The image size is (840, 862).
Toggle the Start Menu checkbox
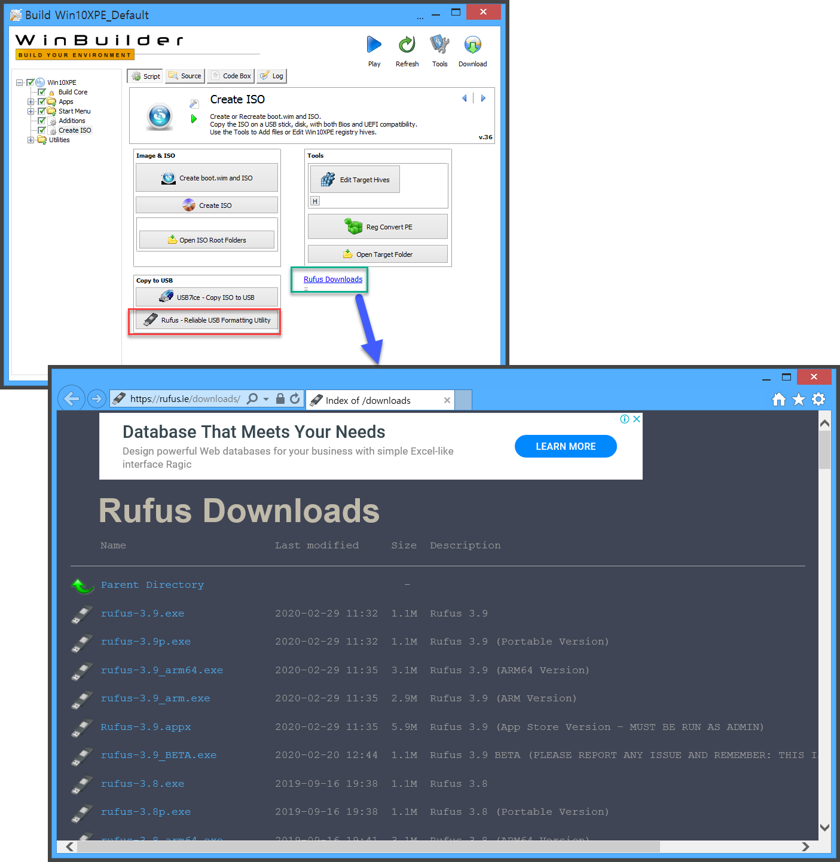42,111
